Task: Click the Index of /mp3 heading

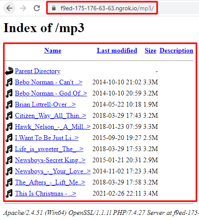Action: tap(44, 28)
